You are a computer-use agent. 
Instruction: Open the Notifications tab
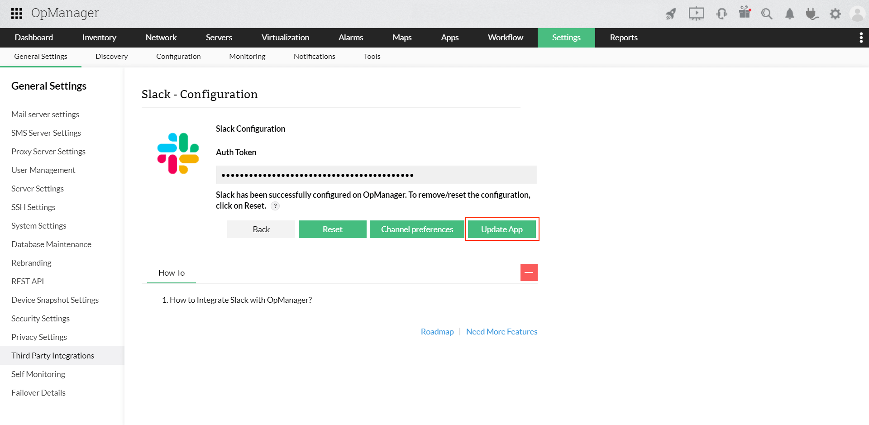315,57
